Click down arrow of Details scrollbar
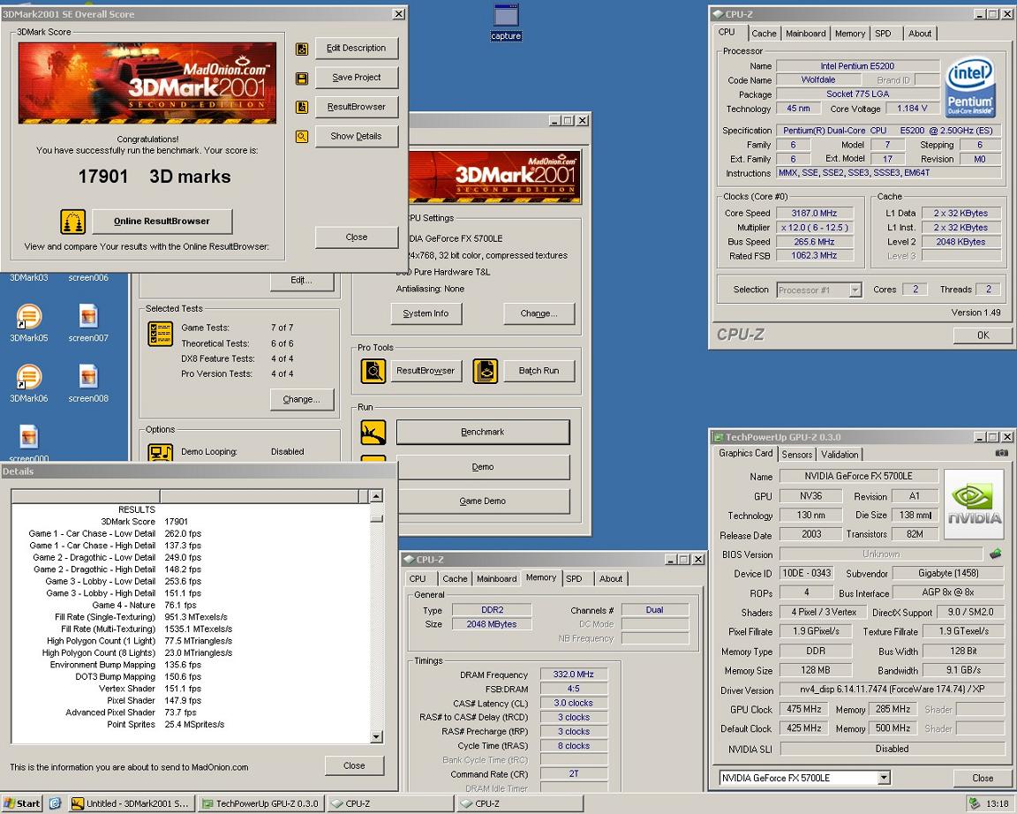1017x814 pixels. [376, 737]
